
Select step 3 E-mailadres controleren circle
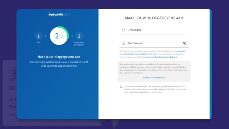coord(79,36)
